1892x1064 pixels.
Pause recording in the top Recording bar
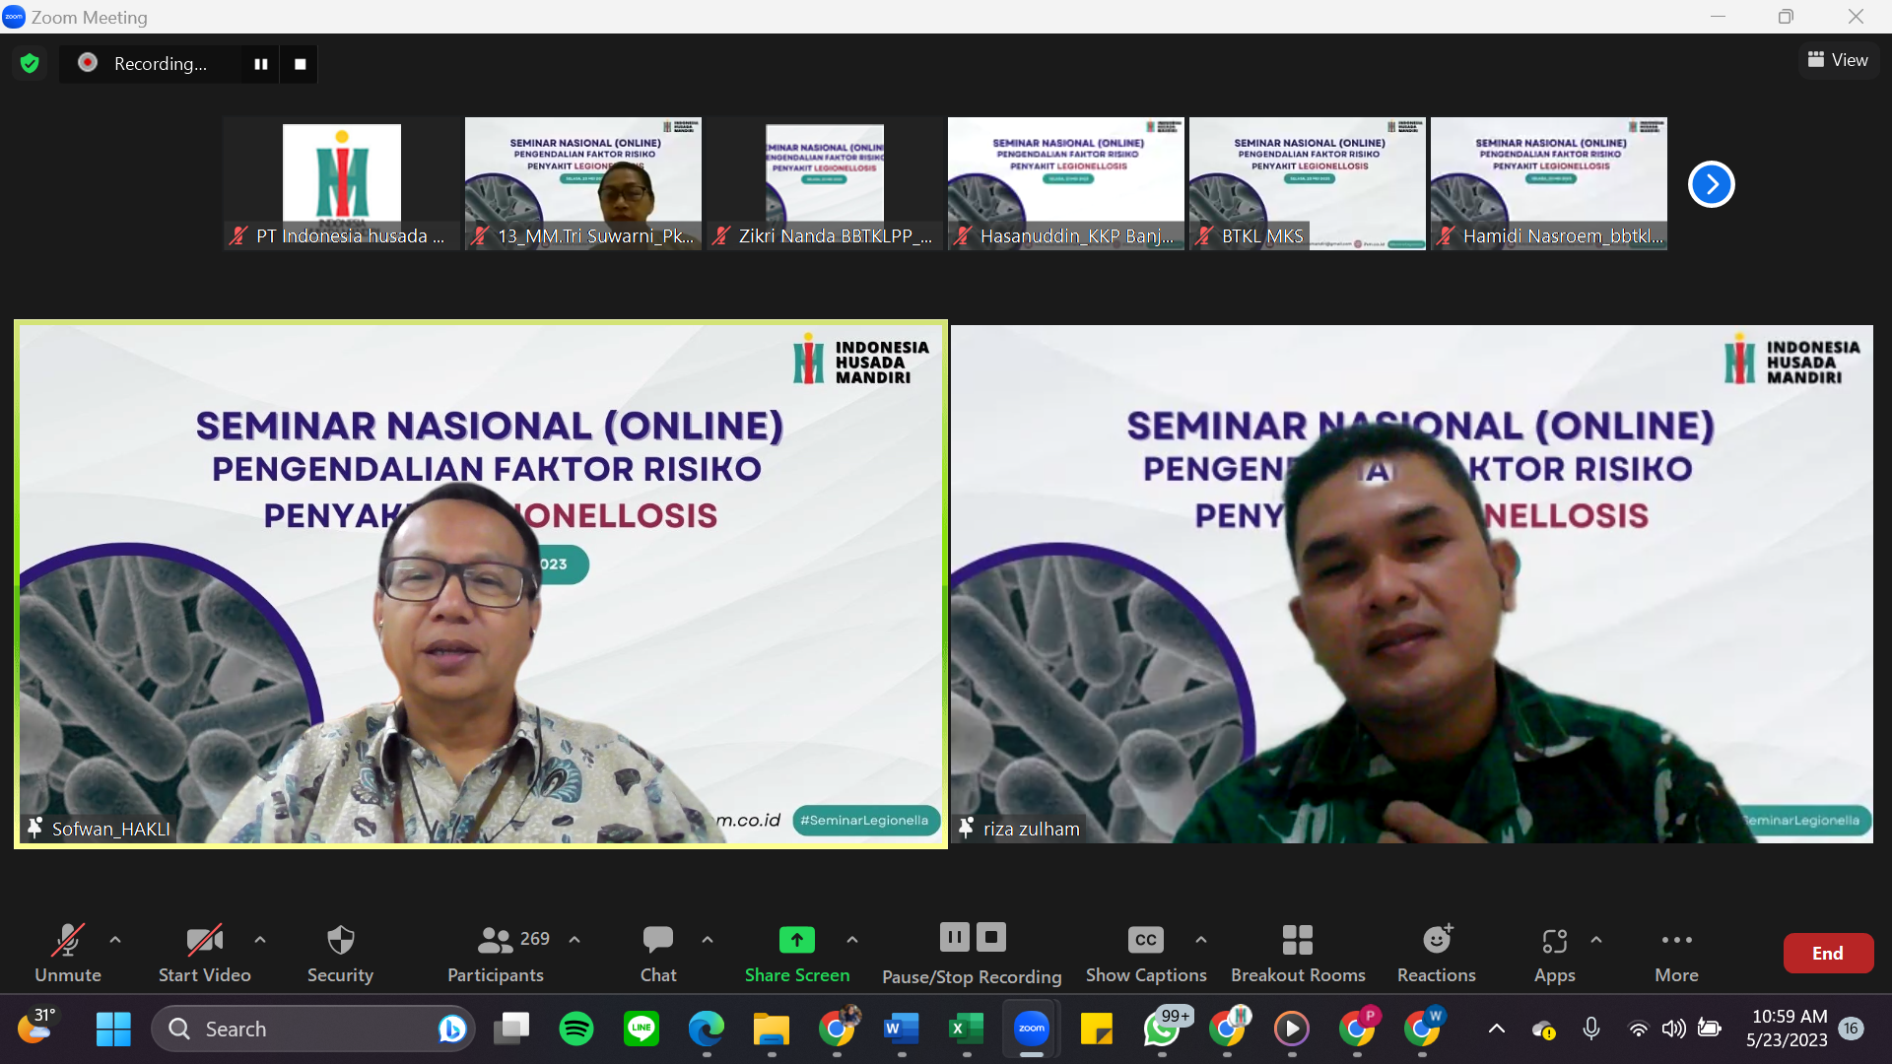coord(261,64)
